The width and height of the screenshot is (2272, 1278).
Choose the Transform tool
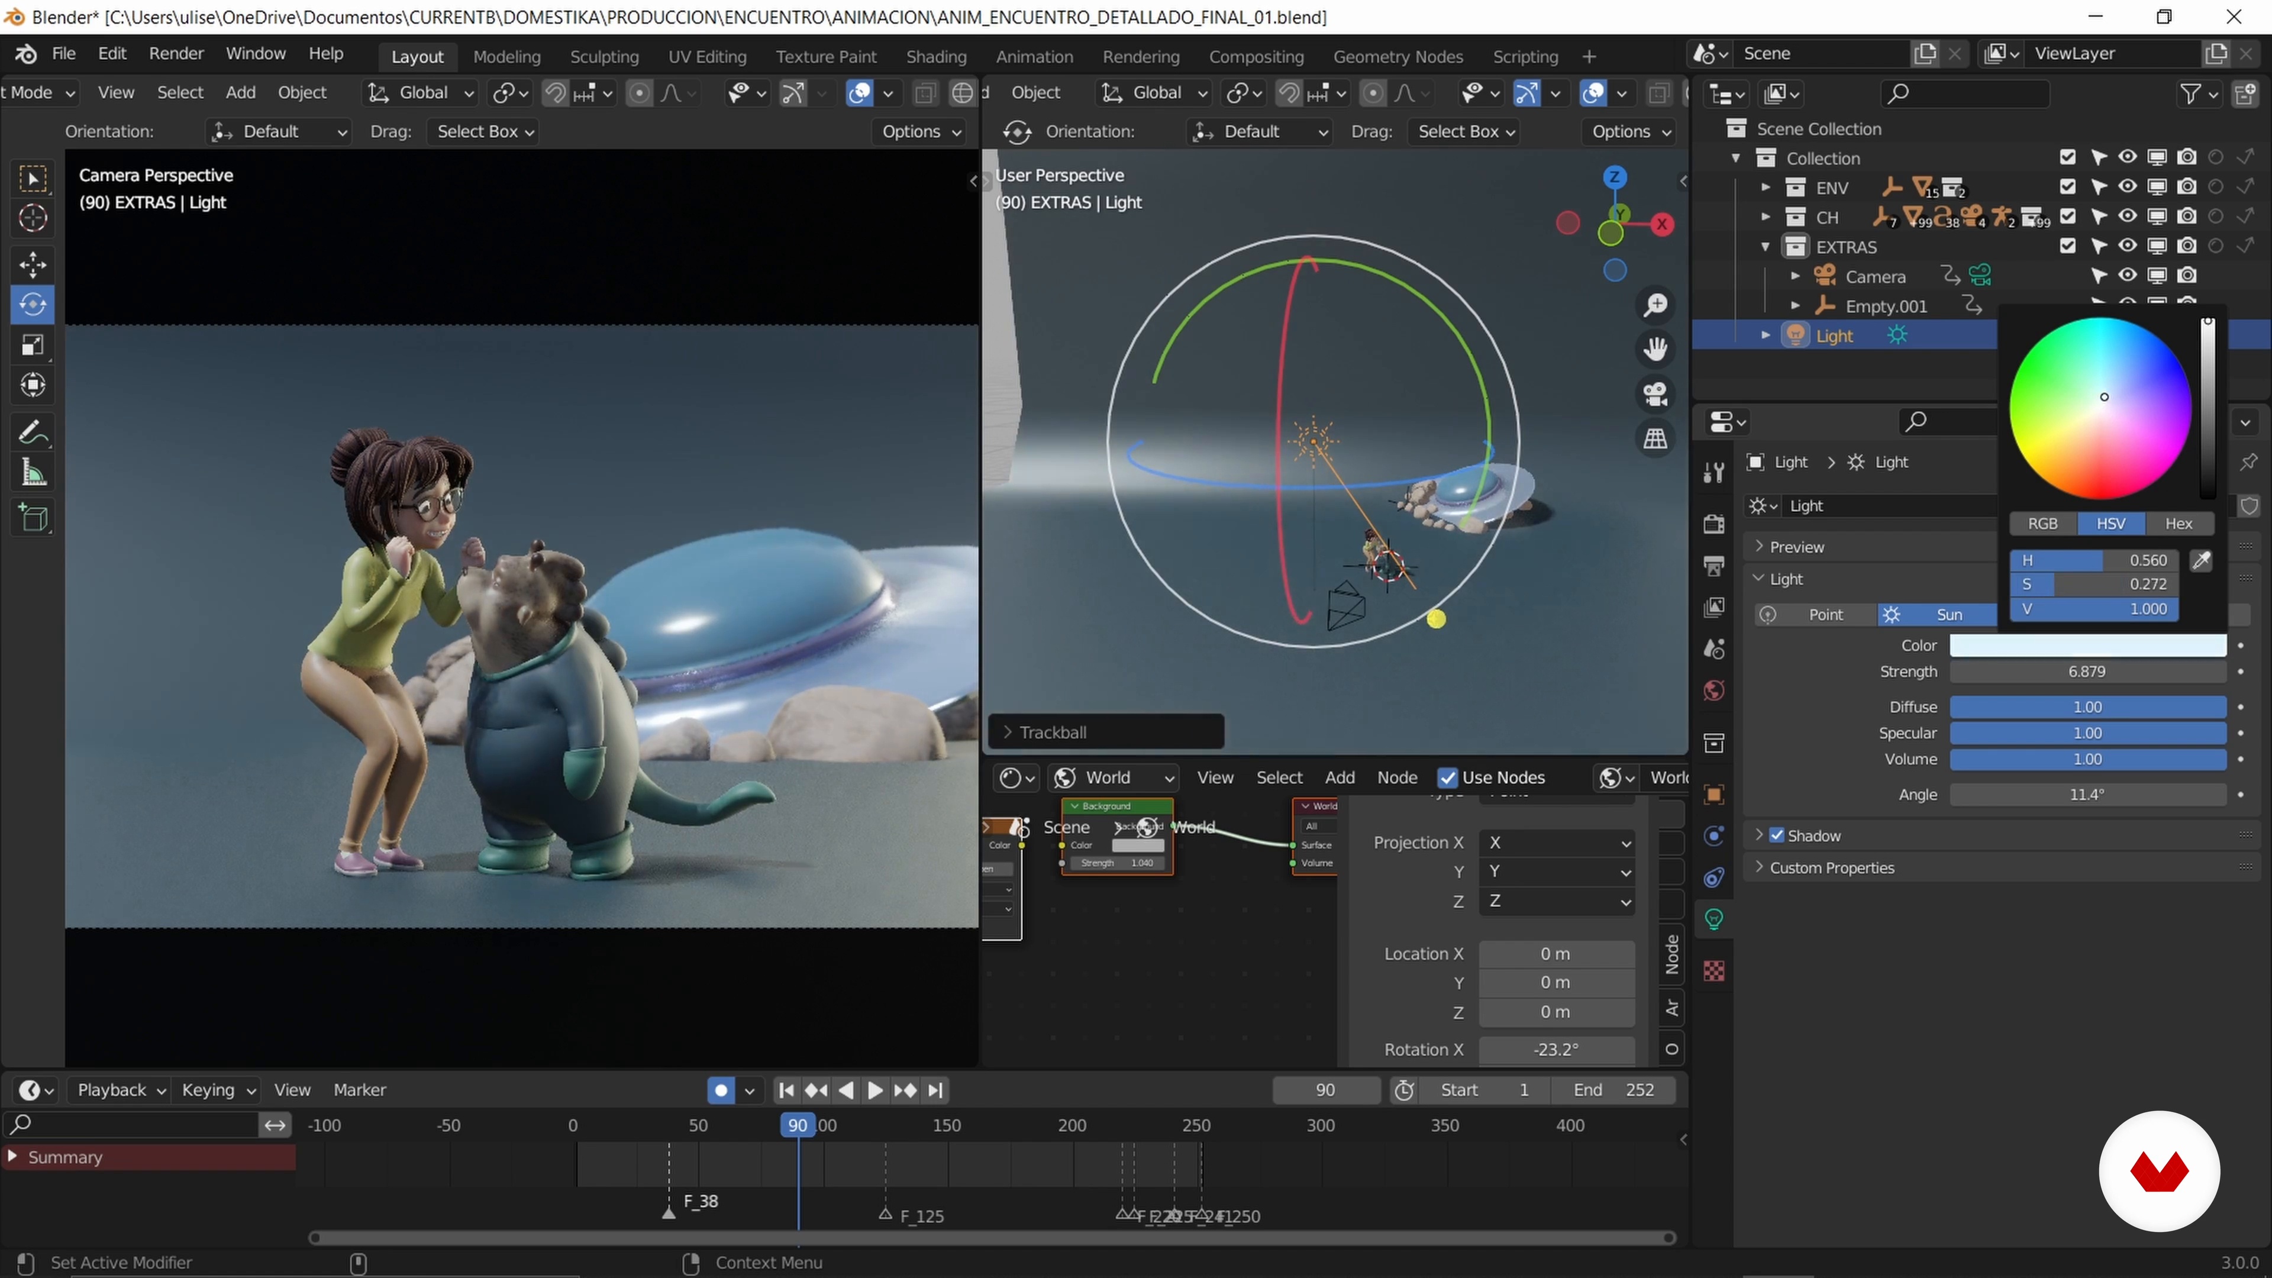(33, 385)
